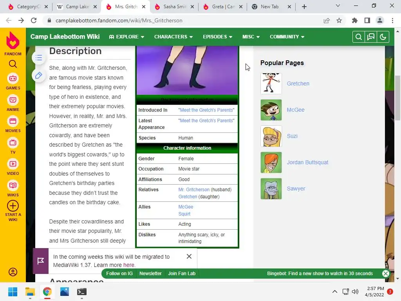Click the Gretchen thumbnail image
The width and height of the screenshot is (401, 301).
coord(271,83)
